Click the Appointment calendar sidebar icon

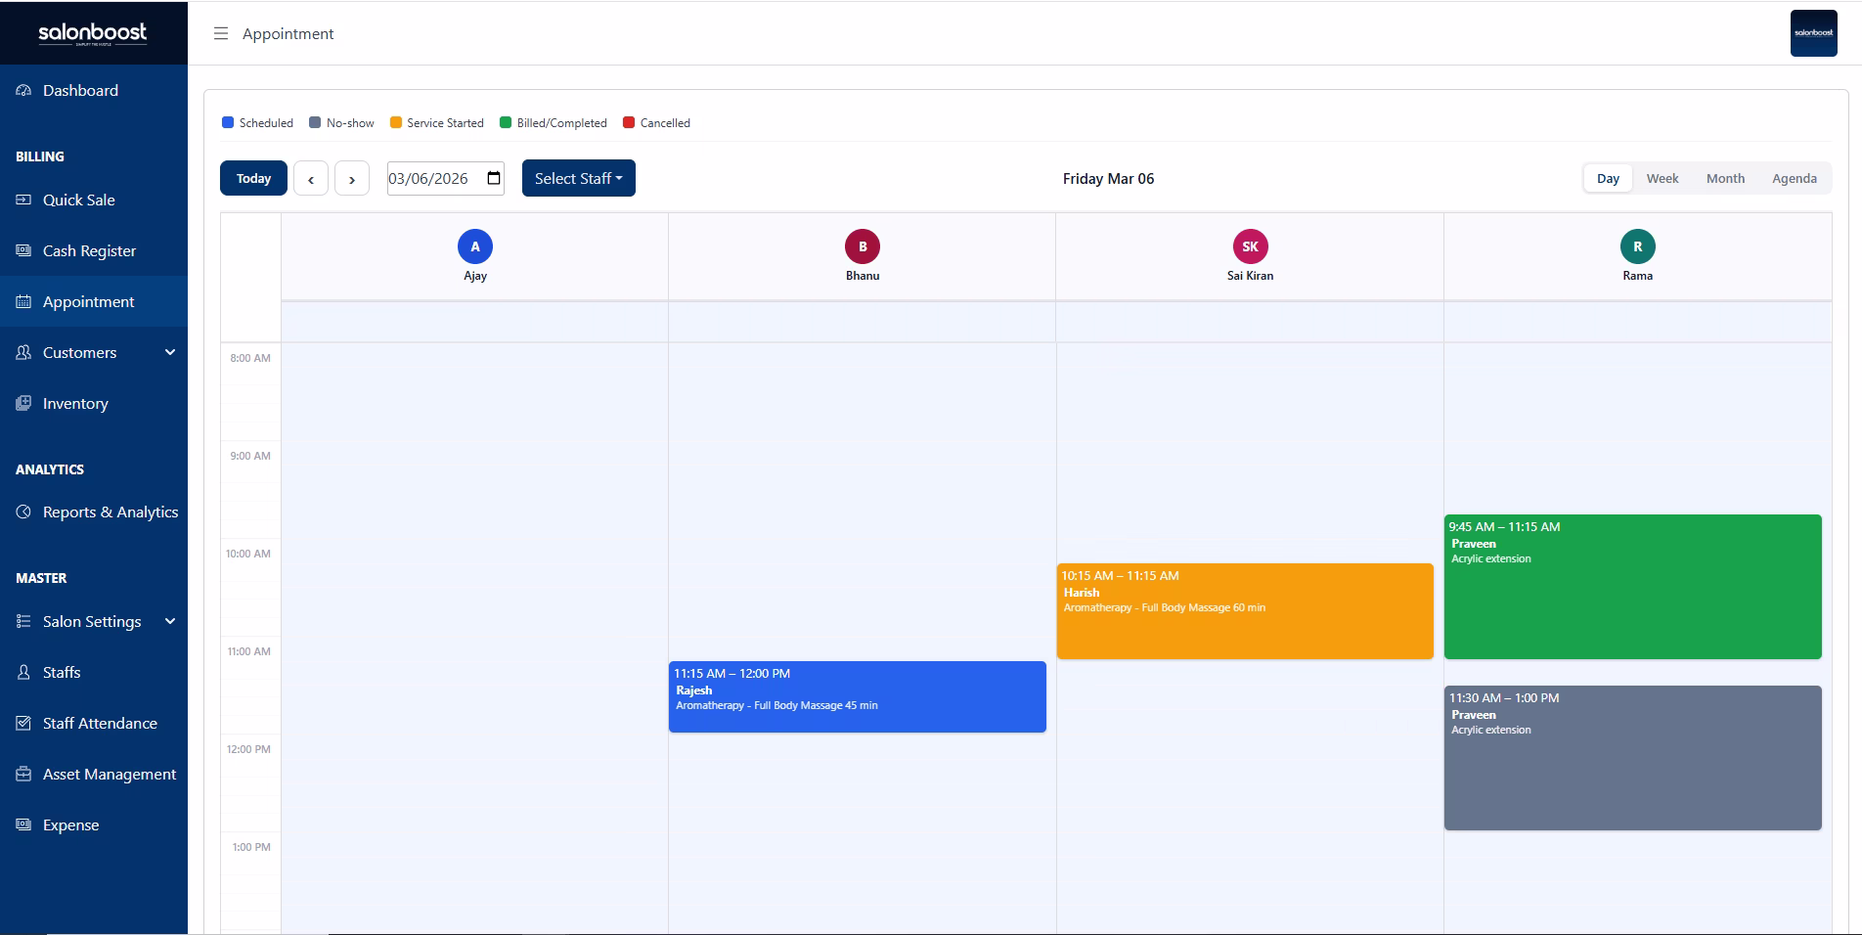[23, 301]
